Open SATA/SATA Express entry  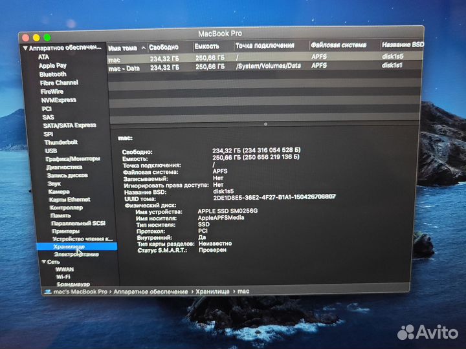point(69,125)
